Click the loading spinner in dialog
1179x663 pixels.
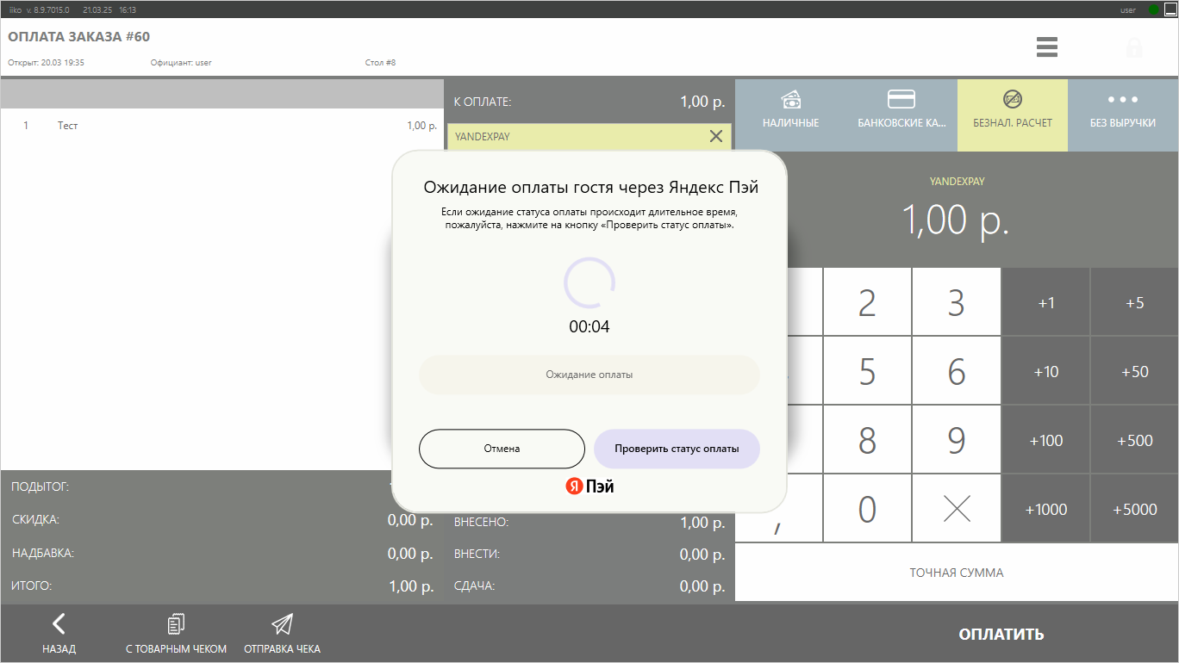pyautogui.click(x=589, y=282)
